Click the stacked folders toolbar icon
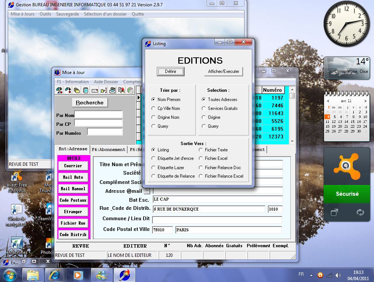 click(77, 90)
